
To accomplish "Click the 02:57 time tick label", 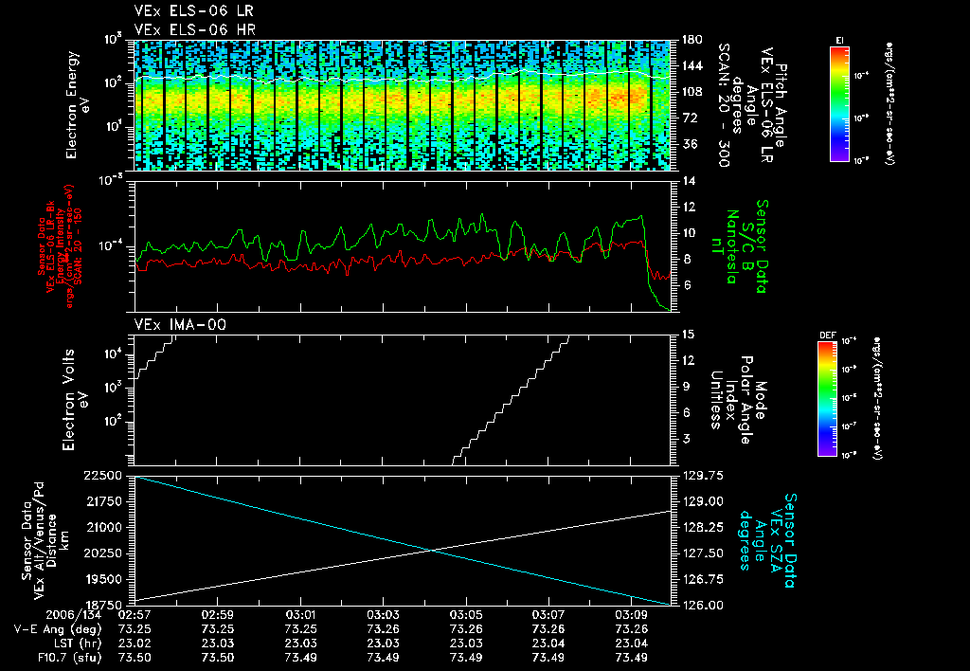I will click(x=135, y=615).
